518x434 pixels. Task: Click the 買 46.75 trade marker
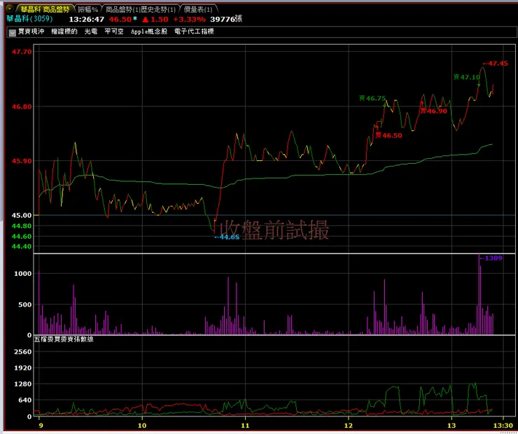coord(372,98)
